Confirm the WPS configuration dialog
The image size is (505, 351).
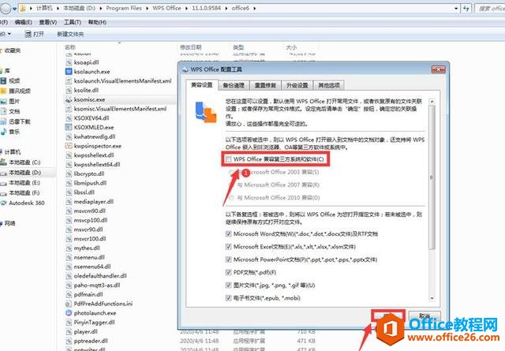[x=388, y=316]
